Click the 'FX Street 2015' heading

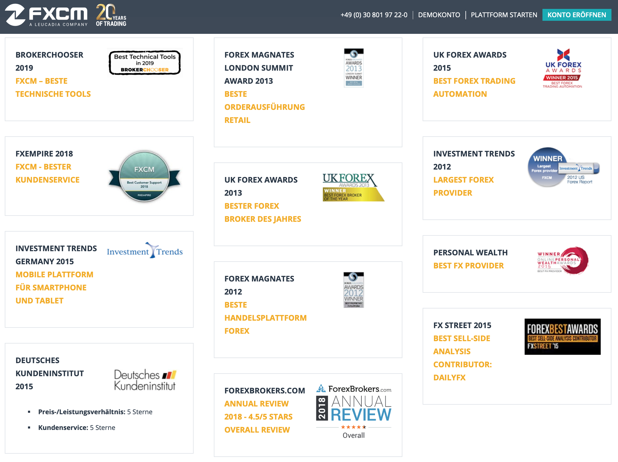[x=462, y=325]
